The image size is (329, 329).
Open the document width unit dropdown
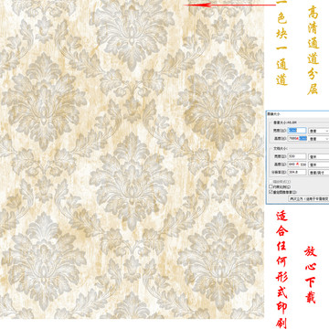(319, 156)
